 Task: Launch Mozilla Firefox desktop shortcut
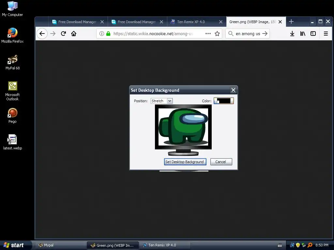pyautogui.click(x=12, y=35)
